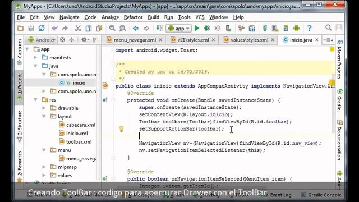Run the app with the green play icon
Image resolution: width=359 pixels, height=202 pixels.
click(x=197, y=29)
